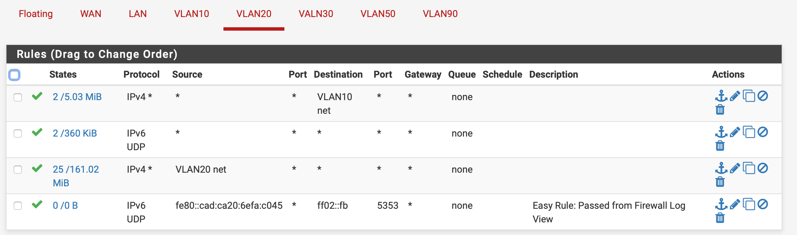Edit the Easy Rule with the pencil icon
Image resolution: width=797 pixels, height=235 pixels.
(x=735, y=204)
